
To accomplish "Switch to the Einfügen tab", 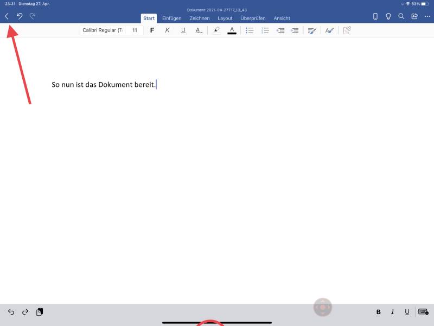I will tap(171, 18).
